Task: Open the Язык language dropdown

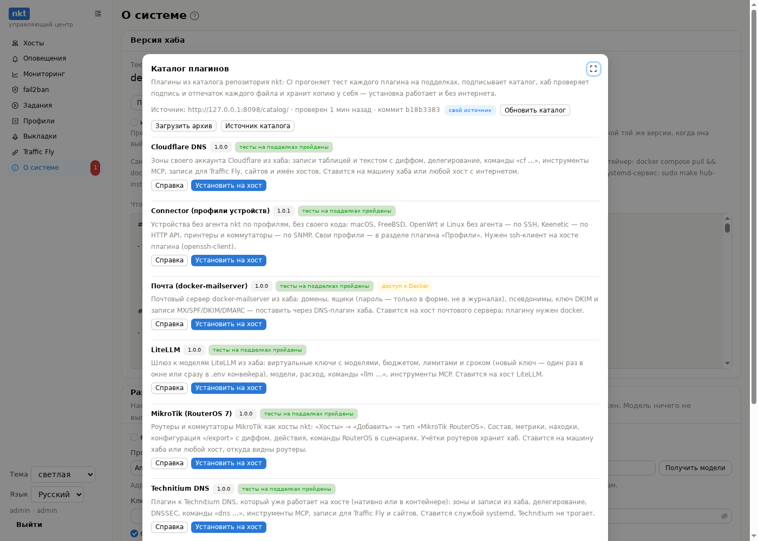Action: (x=57, y=494)
